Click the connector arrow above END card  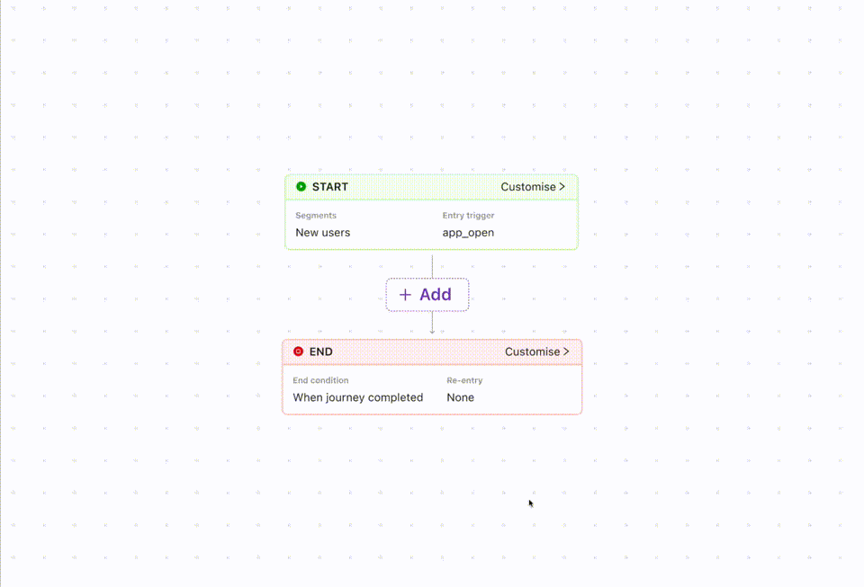point(432,324)
